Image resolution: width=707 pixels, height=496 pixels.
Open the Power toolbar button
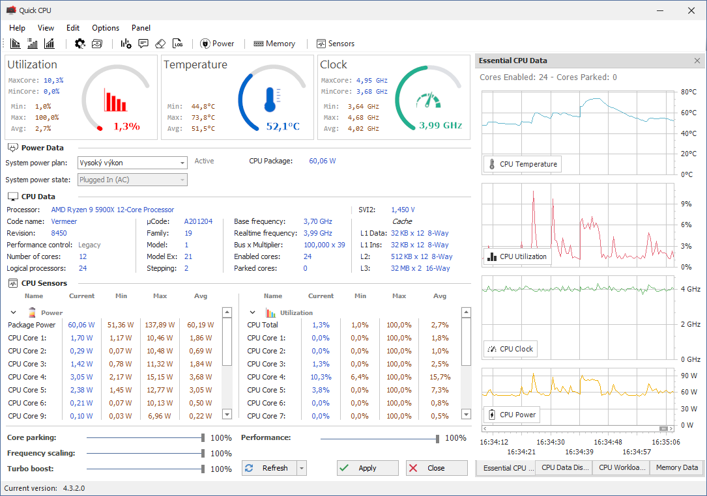click(217, 44)
